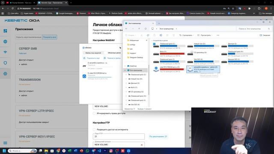
Task: Expand OneDrive in the navigation tree
Action: pyautogui.click(x=125, y=66)
